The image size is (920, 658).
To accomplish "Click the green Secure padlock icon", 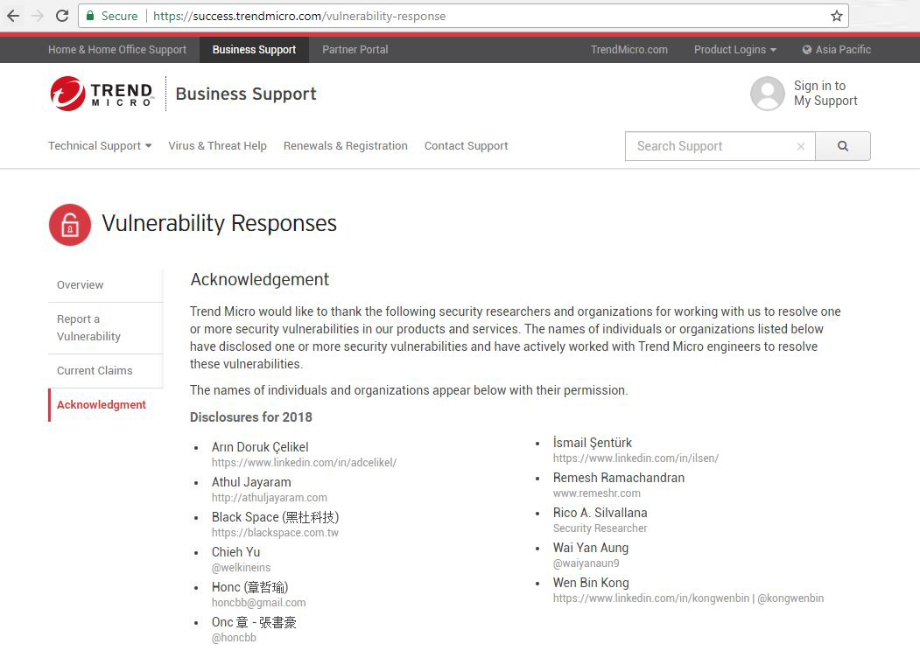I will [x=90, y=16].
